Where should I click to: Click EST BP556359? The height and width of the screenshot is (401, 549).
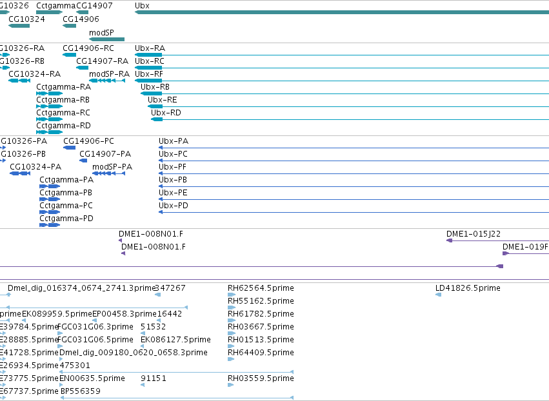tap(81, 391)
